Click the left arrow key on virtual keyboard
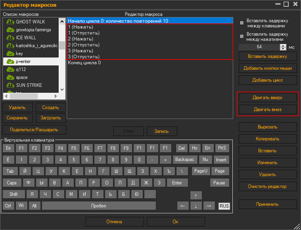The width and height of the screenshot is (301, 230). (183, 206)
